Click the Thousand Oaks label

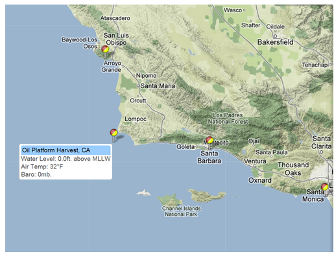click(x=293, y=168)
